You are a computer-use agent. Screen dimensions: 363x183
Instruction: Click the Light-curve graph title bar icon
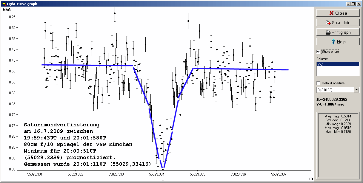(x=3, y=4)
